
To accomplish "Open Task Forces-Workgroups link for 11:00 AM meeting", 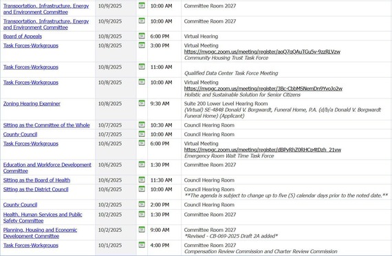I will (31, 67).
